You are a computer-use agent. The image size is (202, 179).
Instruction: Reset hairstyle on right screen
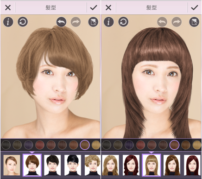(123, 22)
